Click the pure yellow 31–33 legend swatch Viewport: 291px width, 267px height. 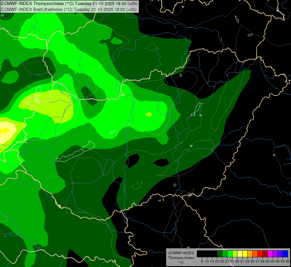tap(245, 254)
